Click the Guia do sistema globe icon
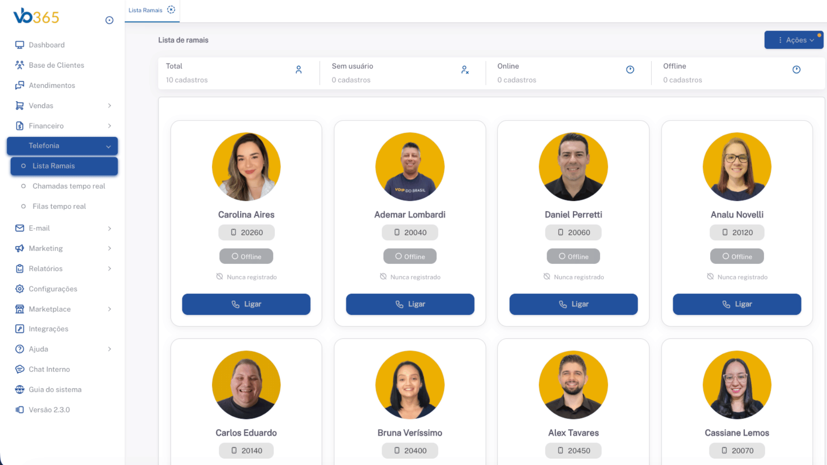 tap(19, 390)
